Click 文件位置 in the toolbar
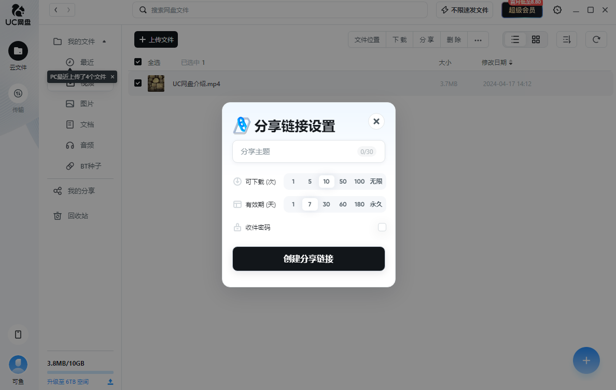Screen dimensions: 616x390 [x=367, y=39]
